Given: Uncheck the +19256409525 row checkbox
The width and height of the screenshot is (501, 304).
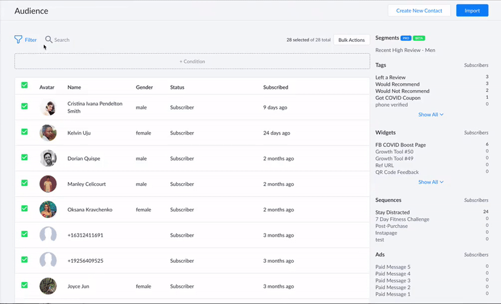Looking at the screenshot, I should tap(24, 260).
